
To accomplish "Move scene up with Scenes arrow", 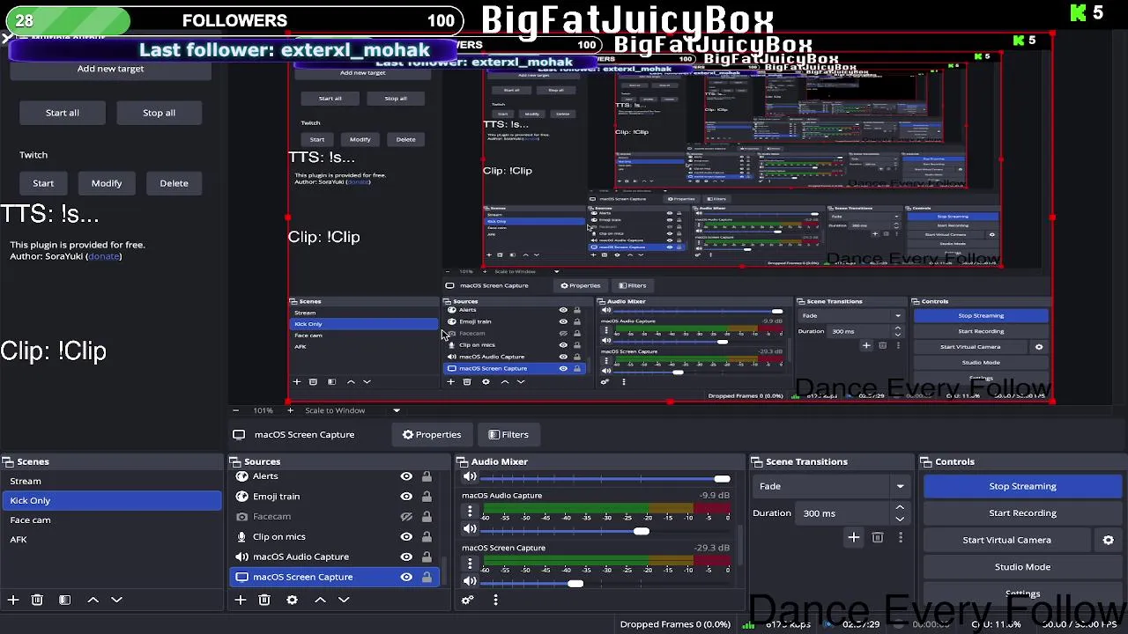I will 93,600.
